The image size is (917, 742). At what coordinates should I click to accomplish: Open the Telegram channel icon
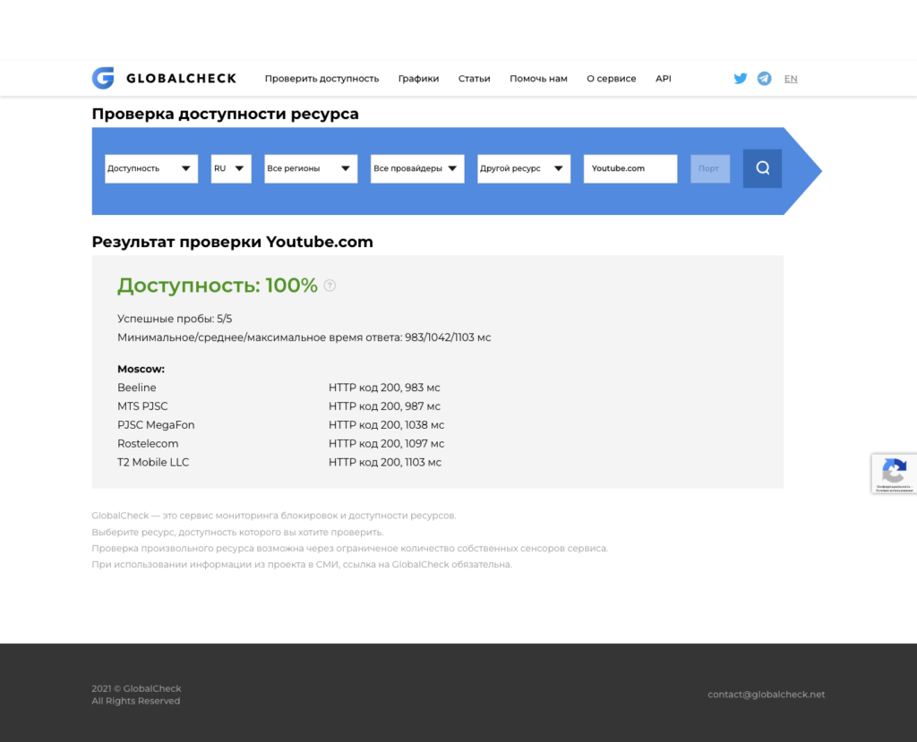(764, 79)
